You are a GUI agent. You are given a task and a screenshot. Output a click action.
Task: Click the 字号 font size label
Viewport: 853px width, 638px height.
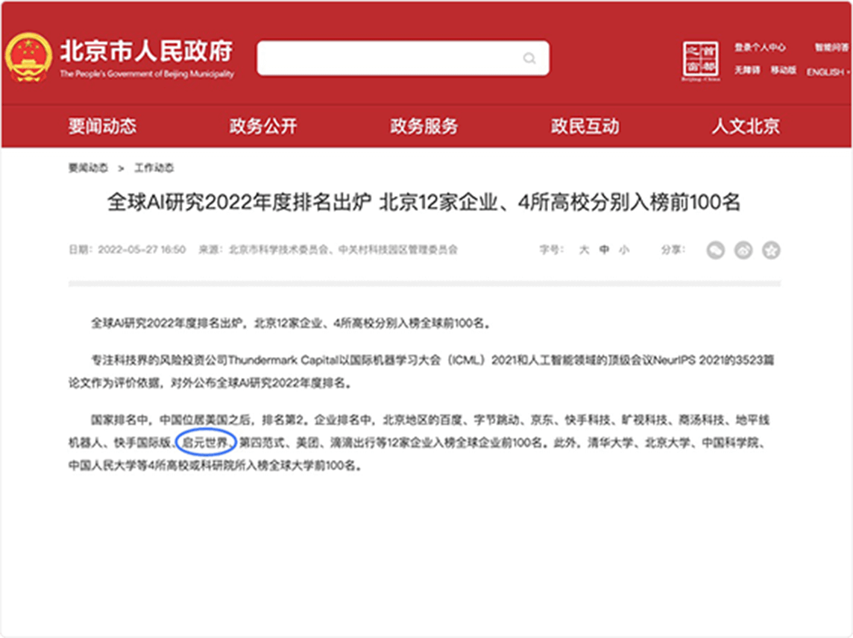point(552,250)
